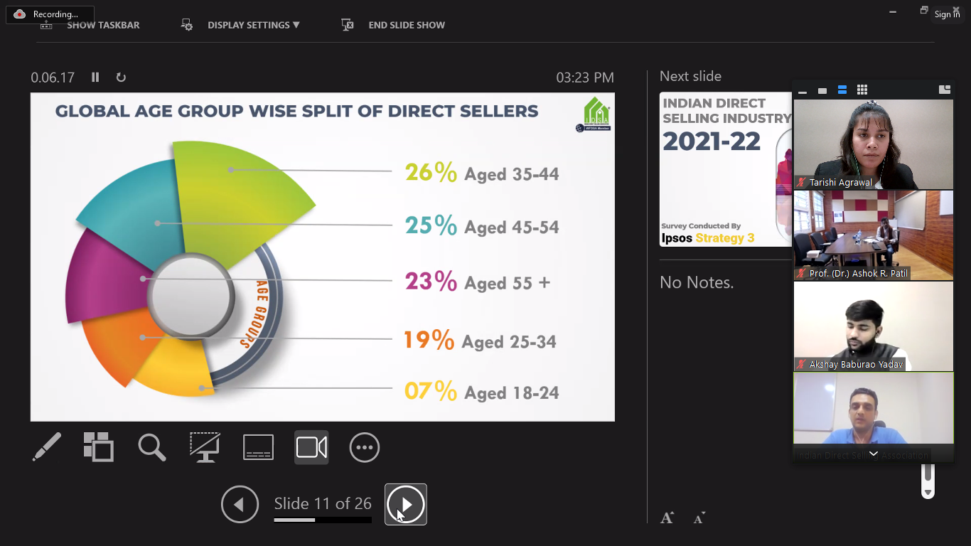Open the See all slides grid
Screen dimensions: 971x546
click(98, 447)
